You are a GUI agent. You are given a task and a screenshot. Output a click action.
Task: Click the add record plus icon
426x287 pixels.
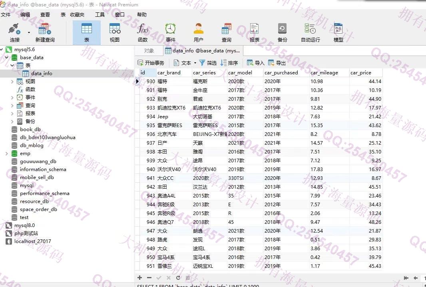pyautogui.click(x=139, y=277)
